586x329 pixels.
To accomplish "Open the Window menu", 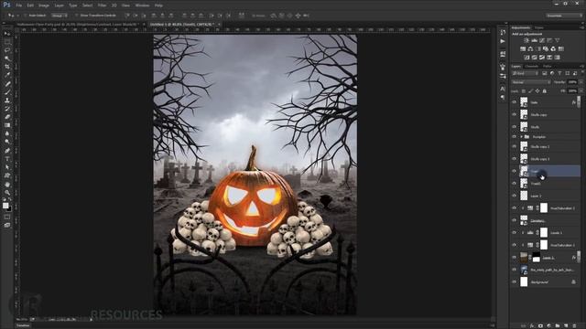I will pyautogui.click(x=142, y=5).
